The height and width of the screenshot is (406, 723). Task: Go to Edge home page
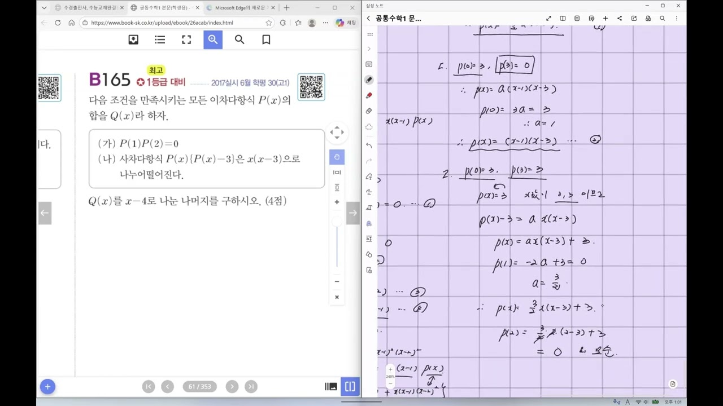(71, 23)
